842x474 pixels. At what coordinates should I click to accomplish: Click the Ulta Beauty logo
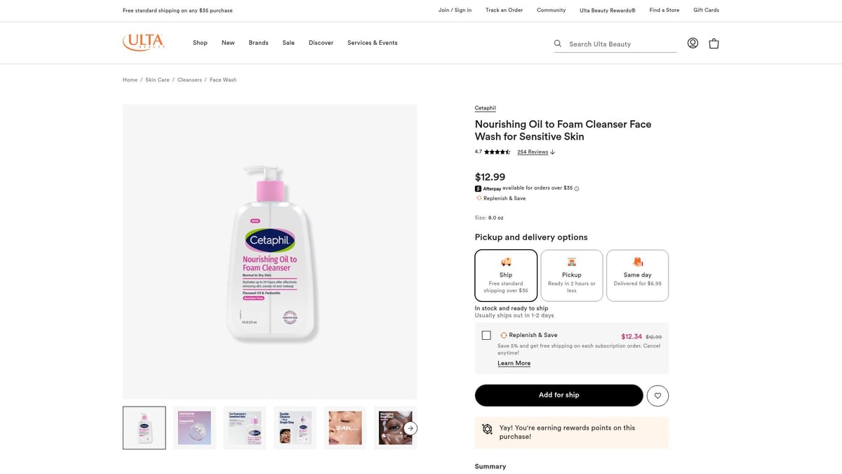coord(144,42)
